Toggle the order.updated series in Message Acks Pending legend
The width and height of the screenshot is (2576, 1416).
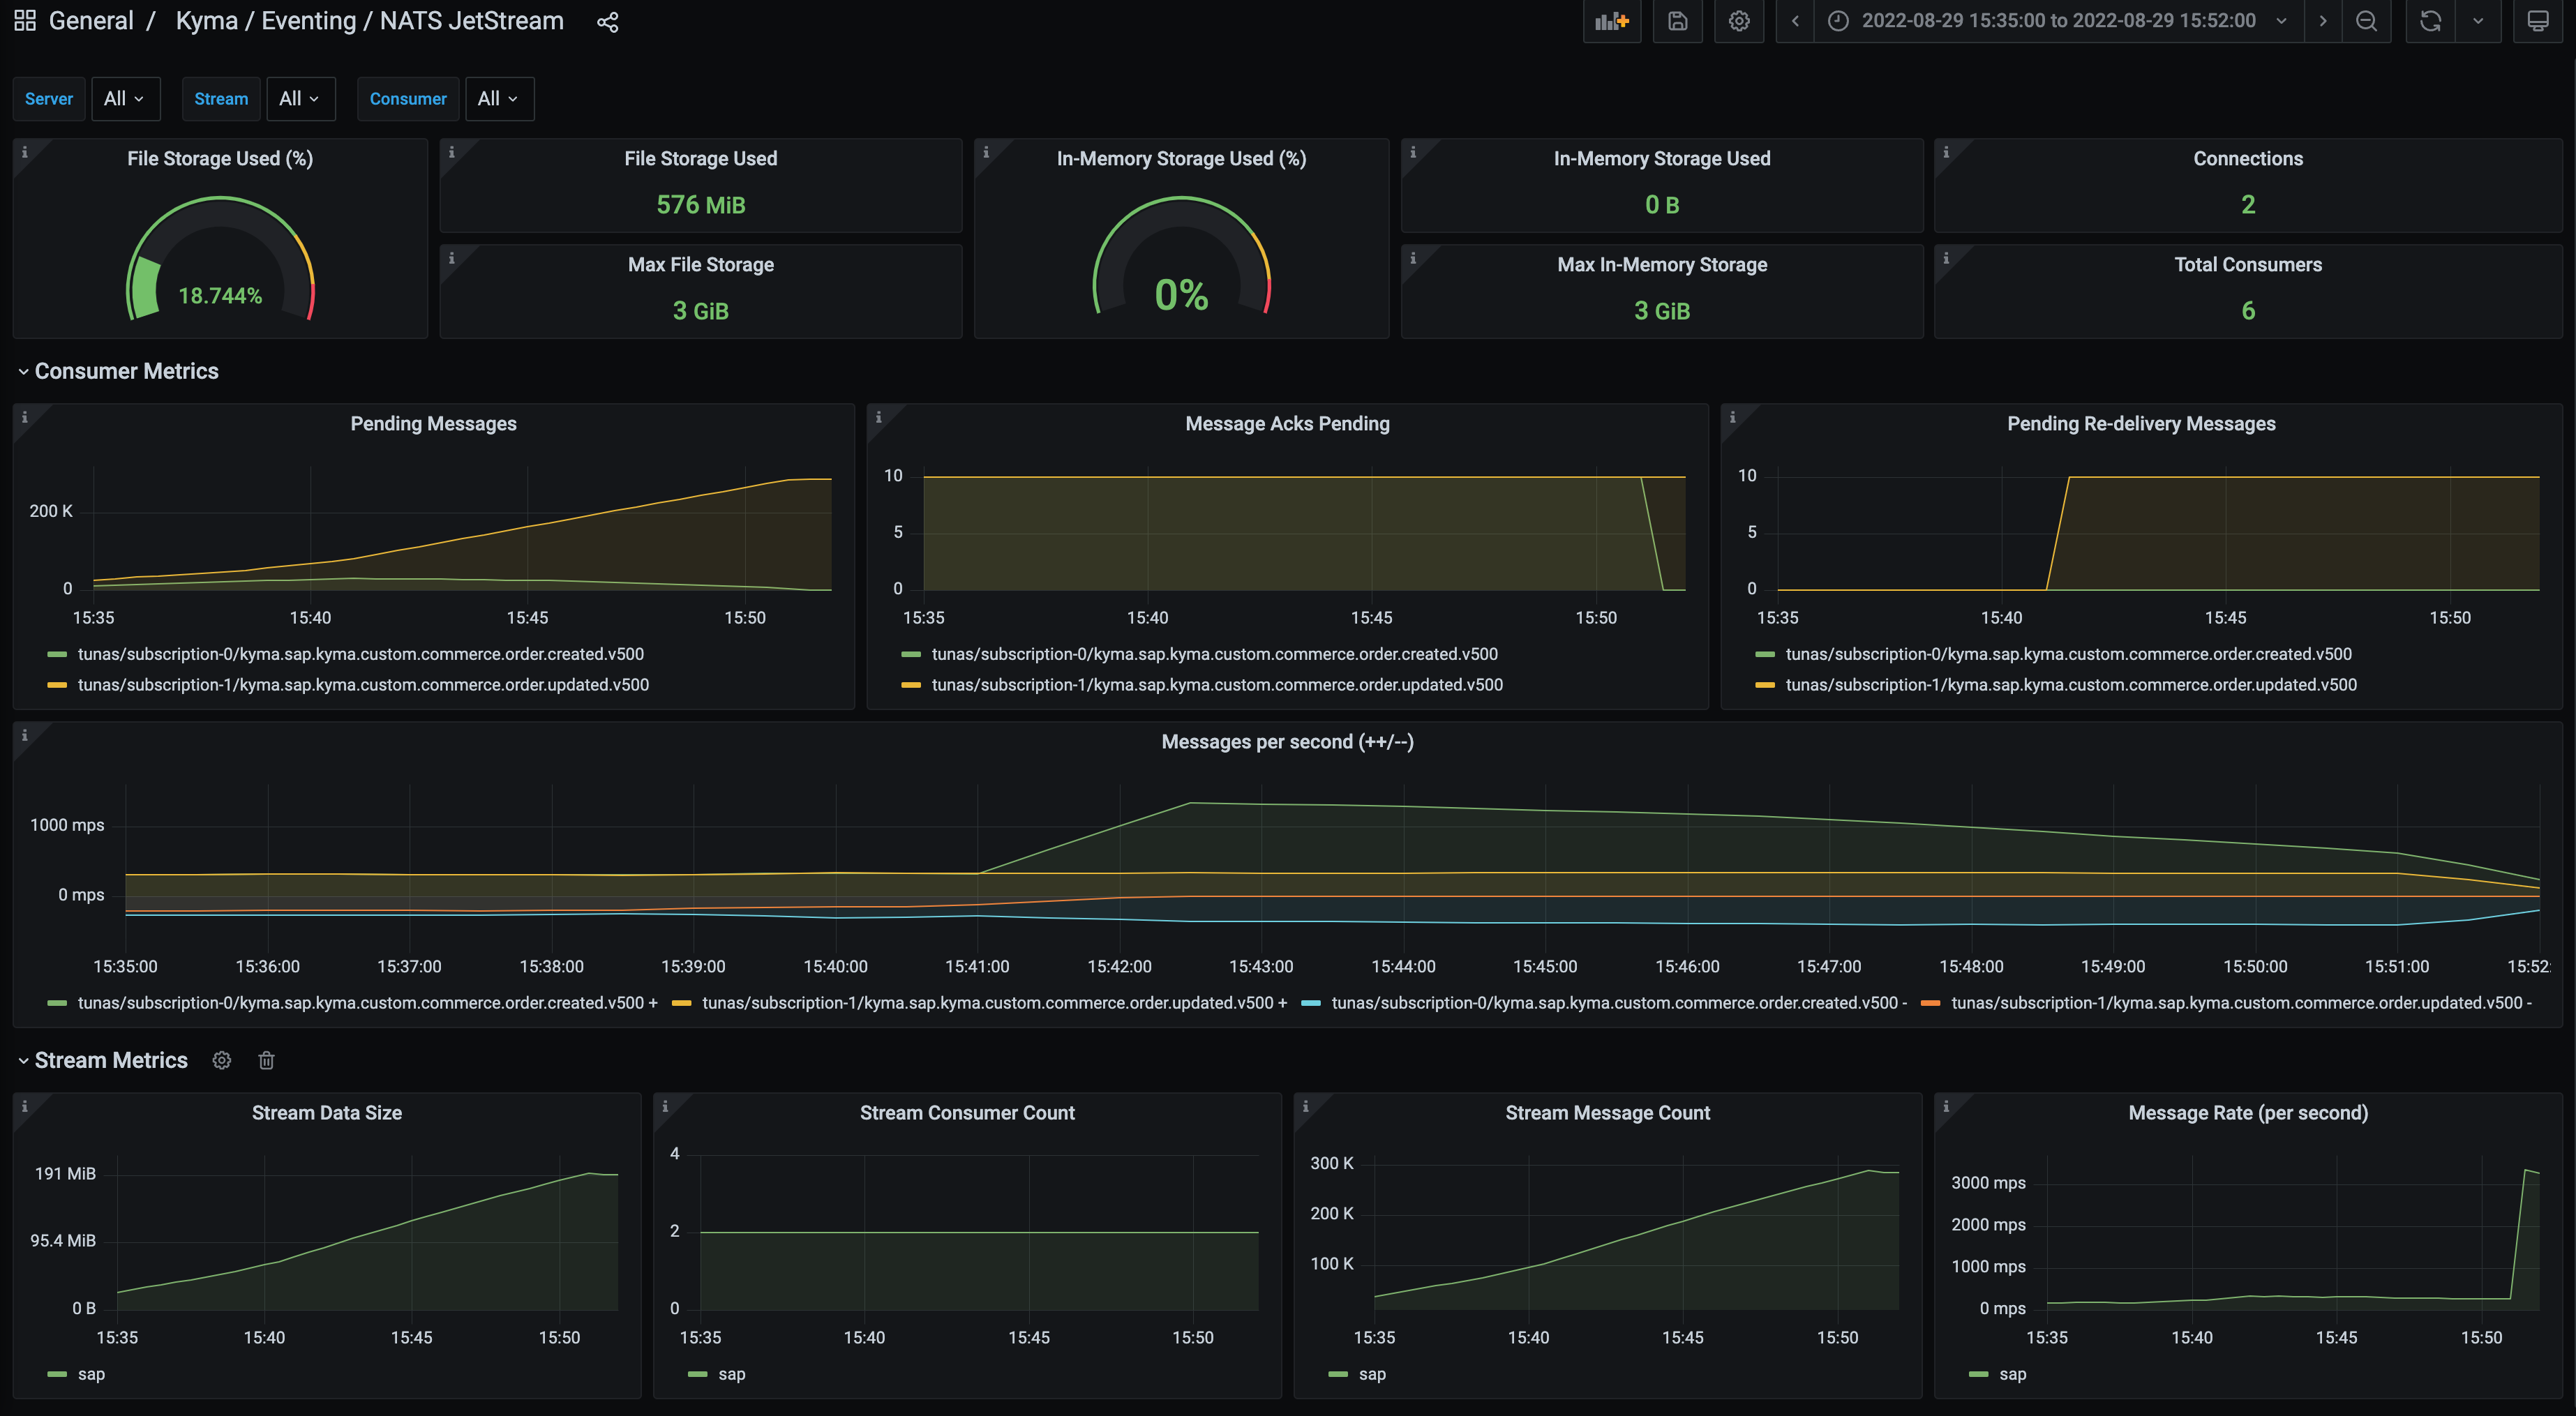click(x=1216, y=685)
